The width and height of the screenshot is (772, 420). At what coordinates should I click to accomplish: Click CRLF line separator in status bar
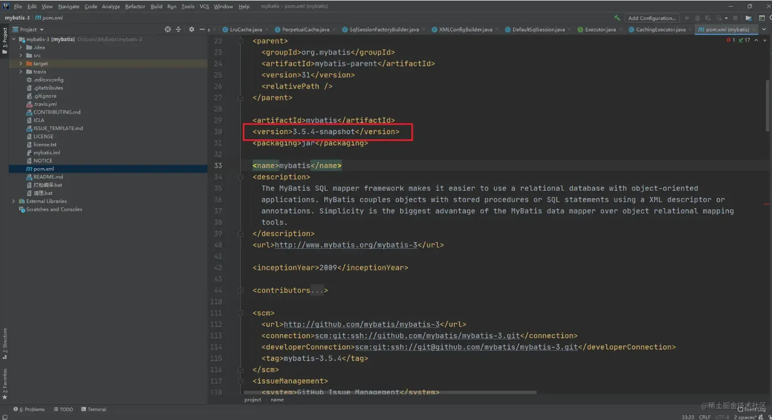(705, 417)
